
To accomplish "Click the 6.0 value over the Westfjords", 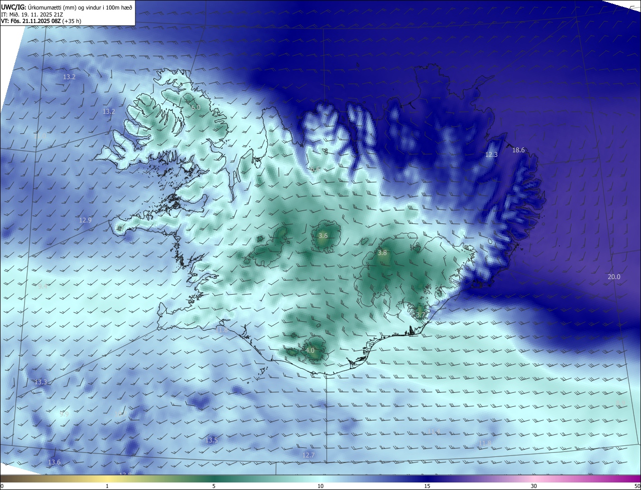I will [196, 107].
